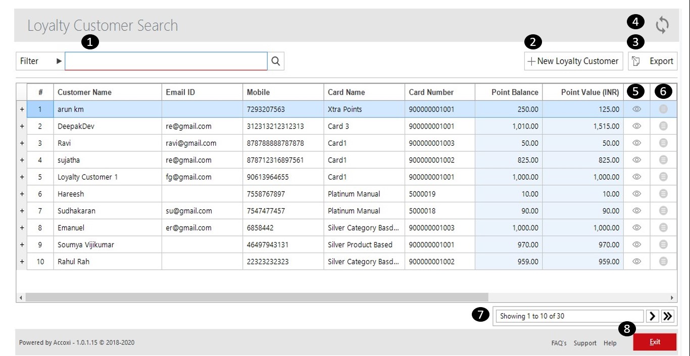Select card name cell Silver Product Based
The height and width of the screenshot is (356, 690).
[x=364, y=245]
